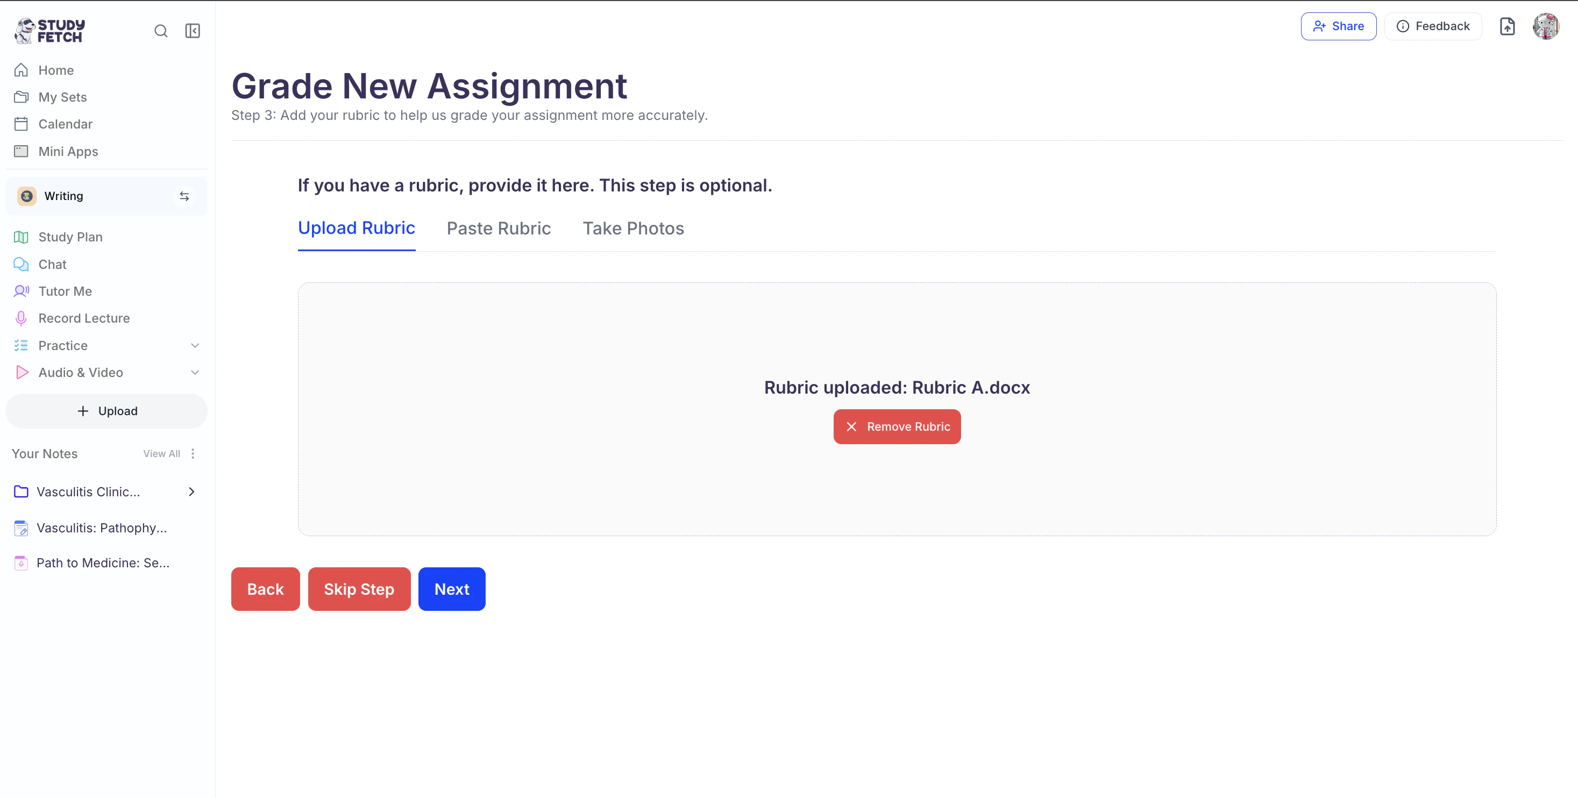Switch to the Take Photos tab
The width and height of the screenshot is (1578, 798).
coord(633,229)
